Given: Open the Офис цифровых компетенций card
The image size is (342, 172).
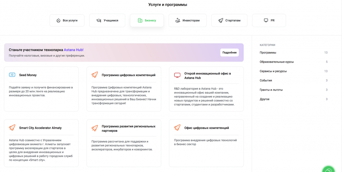Looking at the screenshot, I should point(206,143).
